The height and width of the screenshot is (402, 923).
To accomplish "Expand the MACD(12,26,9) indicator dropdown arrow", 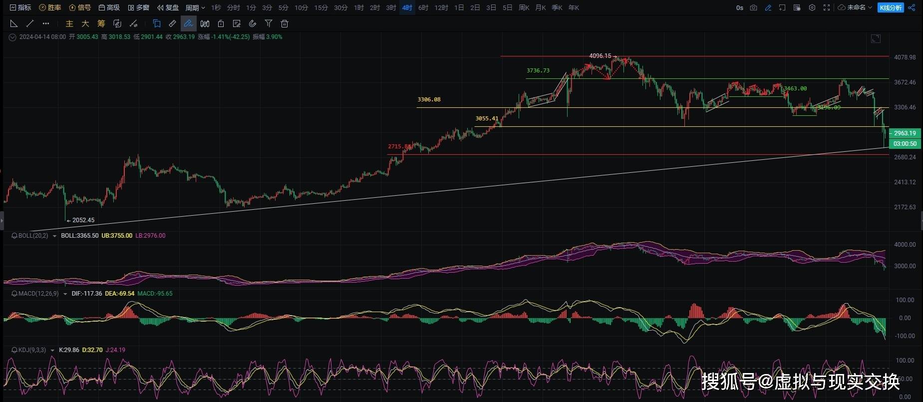I will tap(65, 294).
